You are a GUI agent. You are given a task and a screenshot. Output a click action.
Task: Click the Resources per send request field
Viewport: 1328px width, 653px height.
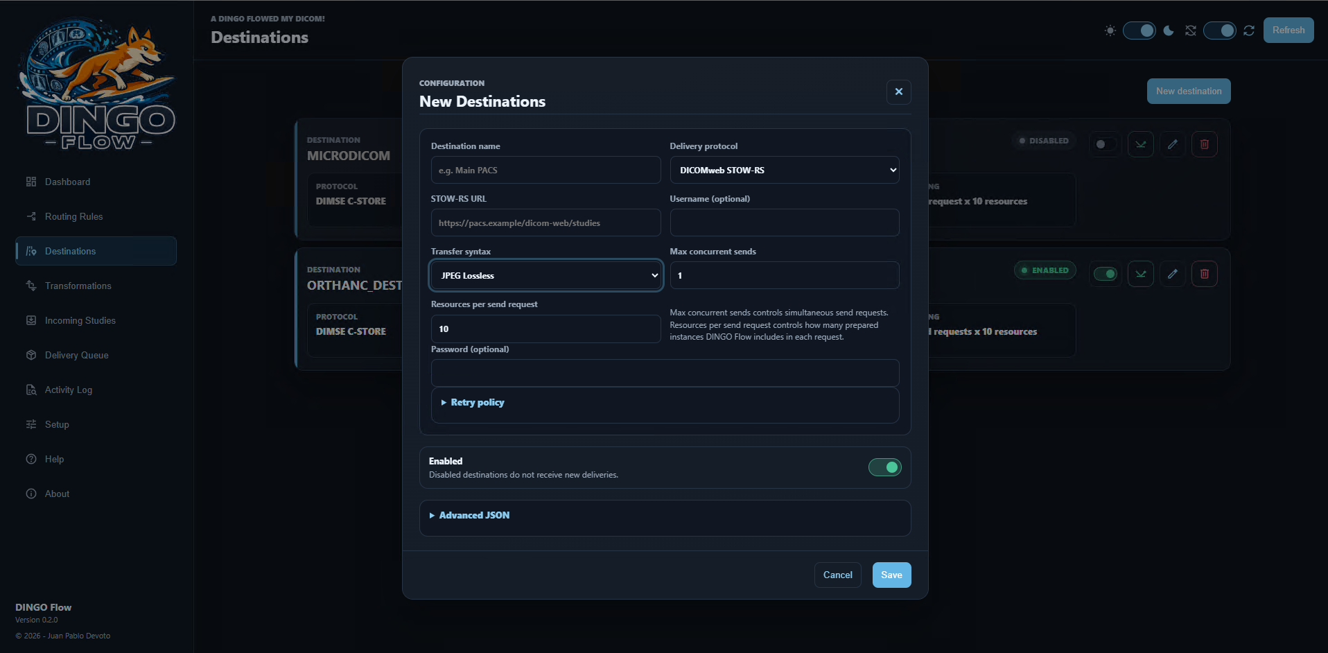pyautogui.click(x=546, y=329)
